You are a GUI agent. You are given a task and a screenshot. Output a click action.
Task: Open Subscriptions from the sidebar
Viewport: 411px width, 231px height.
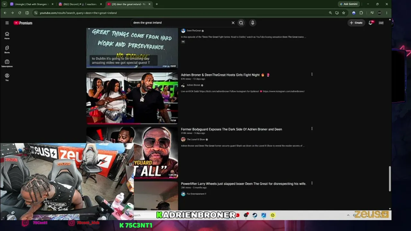pos(7,63)
